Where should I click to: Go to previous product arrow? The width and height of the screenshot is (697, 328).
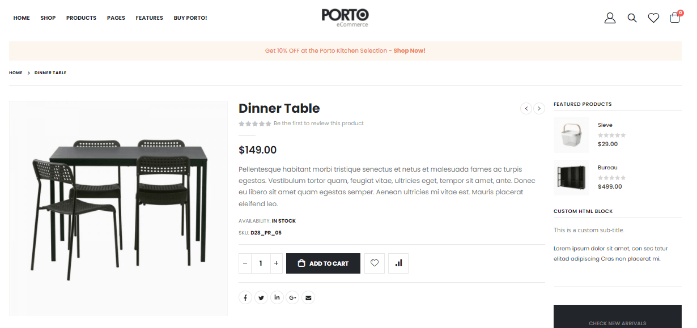[x=526, y=108]
